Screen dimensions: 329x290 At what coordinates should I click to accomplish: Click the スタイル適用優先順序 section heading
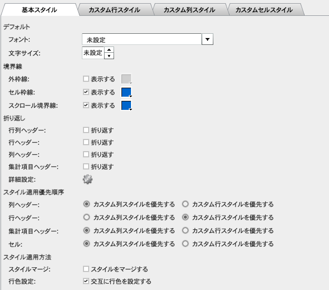34,192
